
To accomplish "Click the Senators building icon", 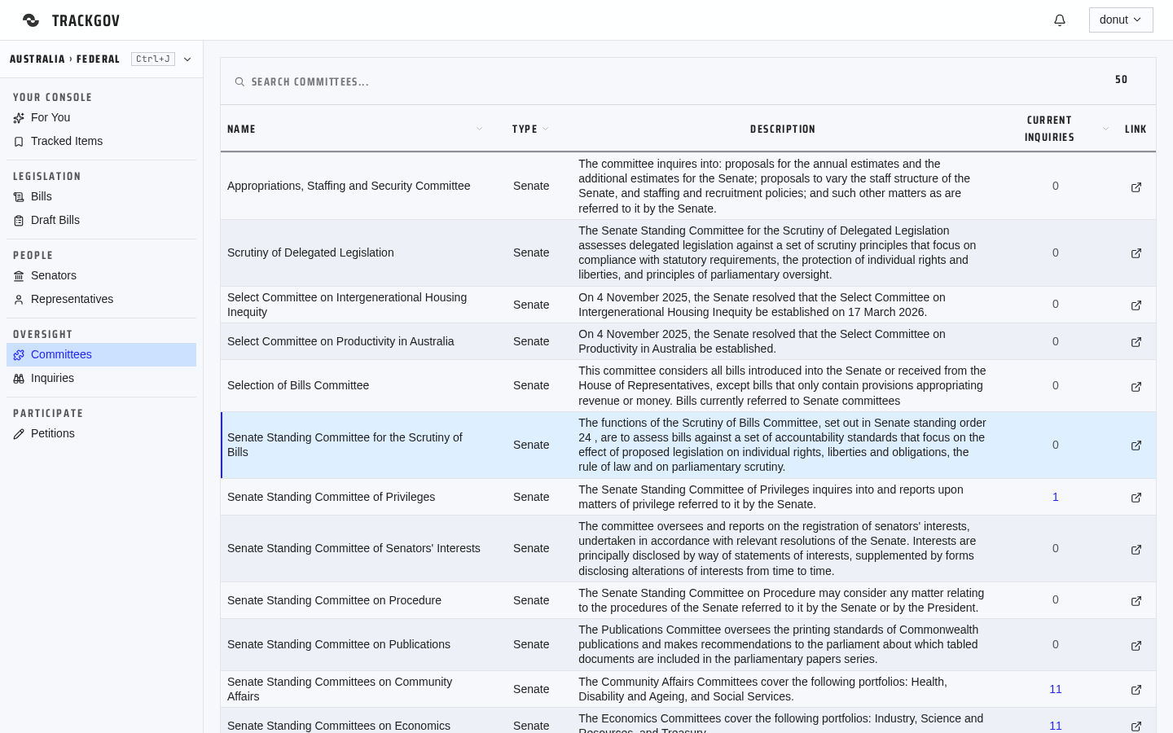I will point(19,276).
